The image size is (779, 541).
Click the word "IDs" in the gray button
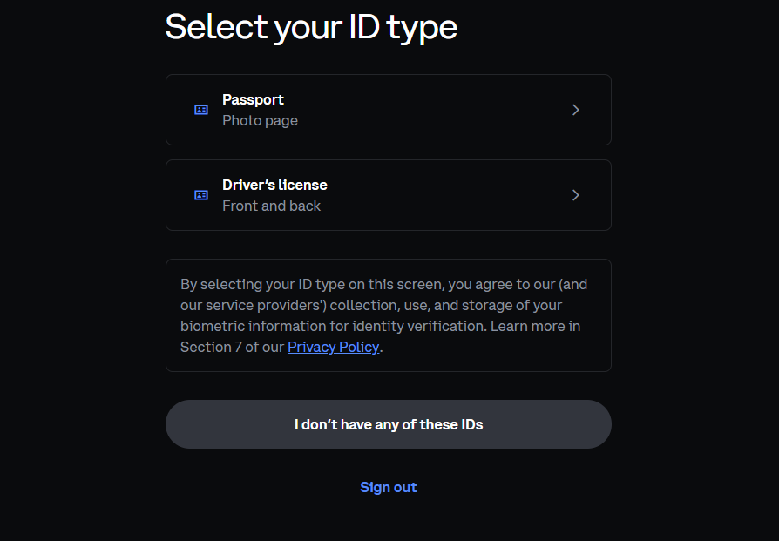[x=472, y=424]
